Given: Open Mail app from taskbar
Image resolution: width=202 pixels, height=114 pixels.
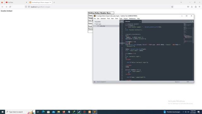Looking at the screenshot, I should (x=53, y=112).
